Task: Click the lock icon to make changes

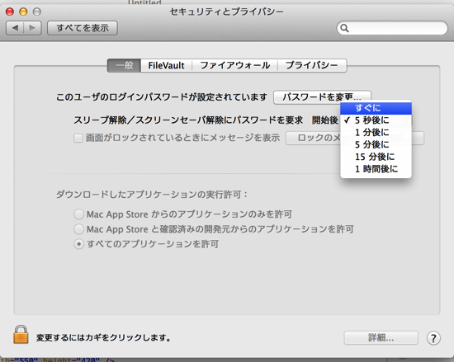Action: [21, 335]
